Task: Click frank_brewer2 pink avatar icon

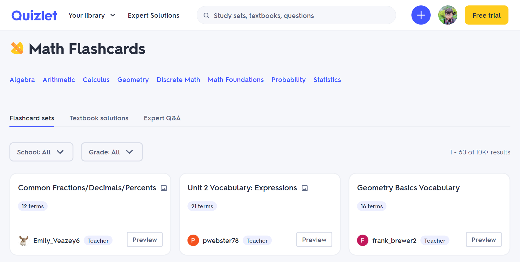Action: click(363, 240)
